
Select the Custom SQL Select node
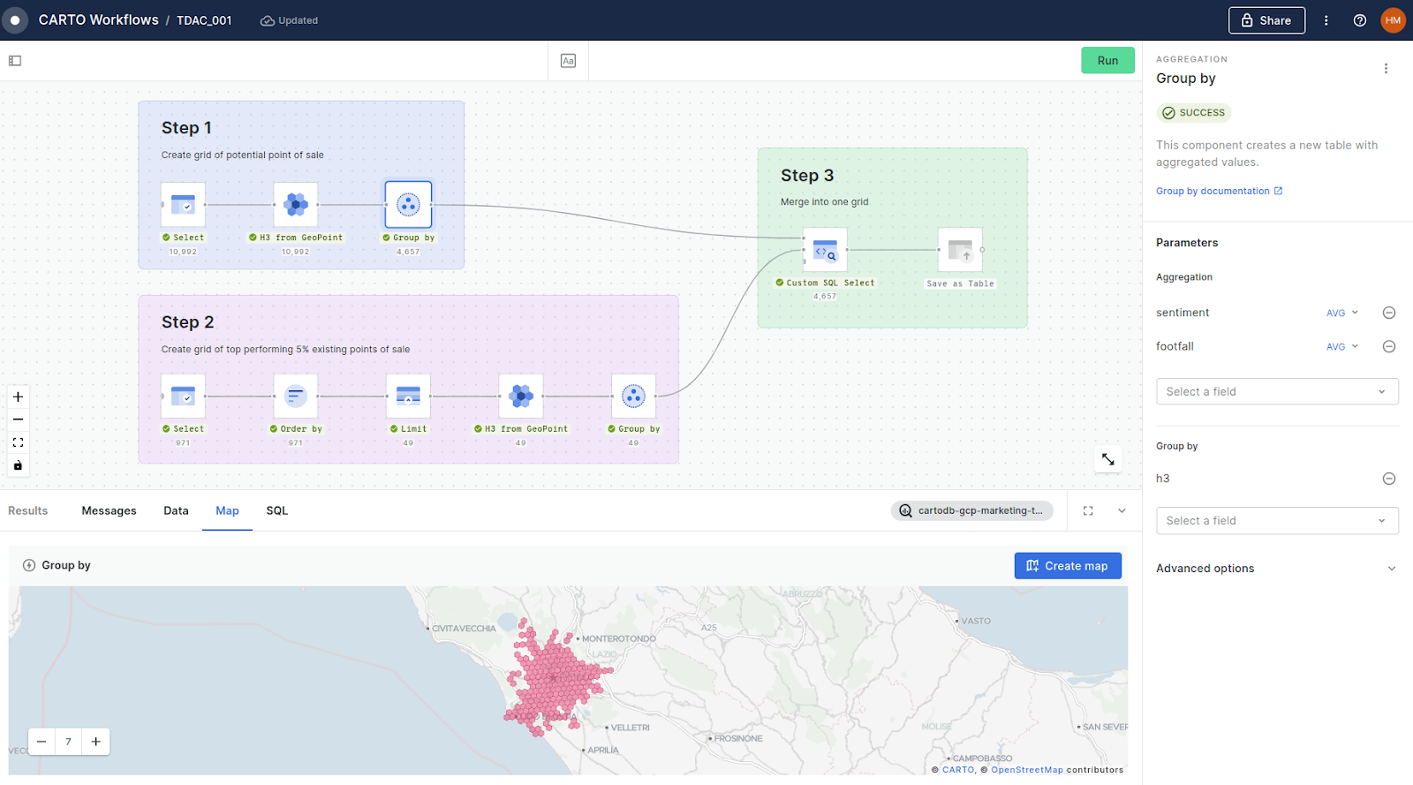point(825,250)
